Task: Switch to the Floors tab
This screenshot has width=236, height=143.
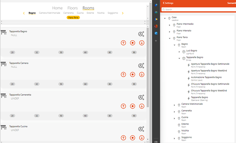Action: tap(73, 8)
